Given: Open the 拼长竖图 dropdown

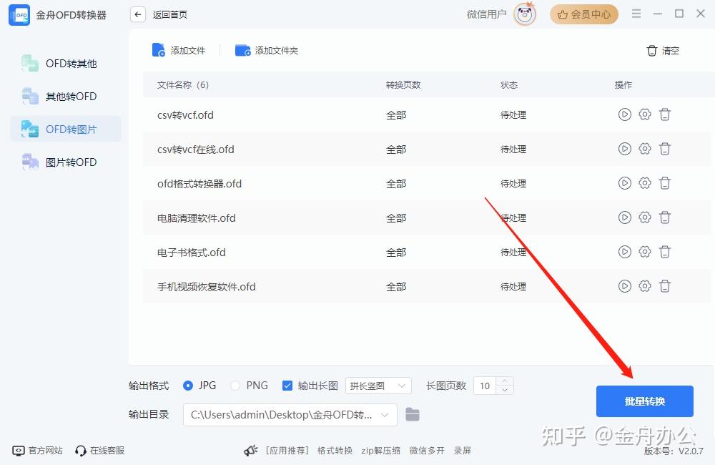Looking at the screenshot, I should pos(378,386).
